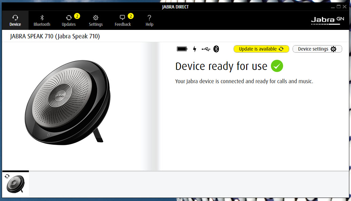The height and width of the screenshot is (201, 351).
Task: Click the yellow badge on Updates
Action: click(77, 16)
